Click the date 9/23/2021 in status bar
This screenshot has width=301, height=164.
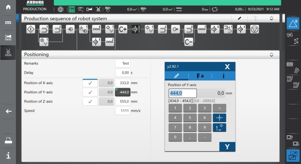click(x=256, y=9)
